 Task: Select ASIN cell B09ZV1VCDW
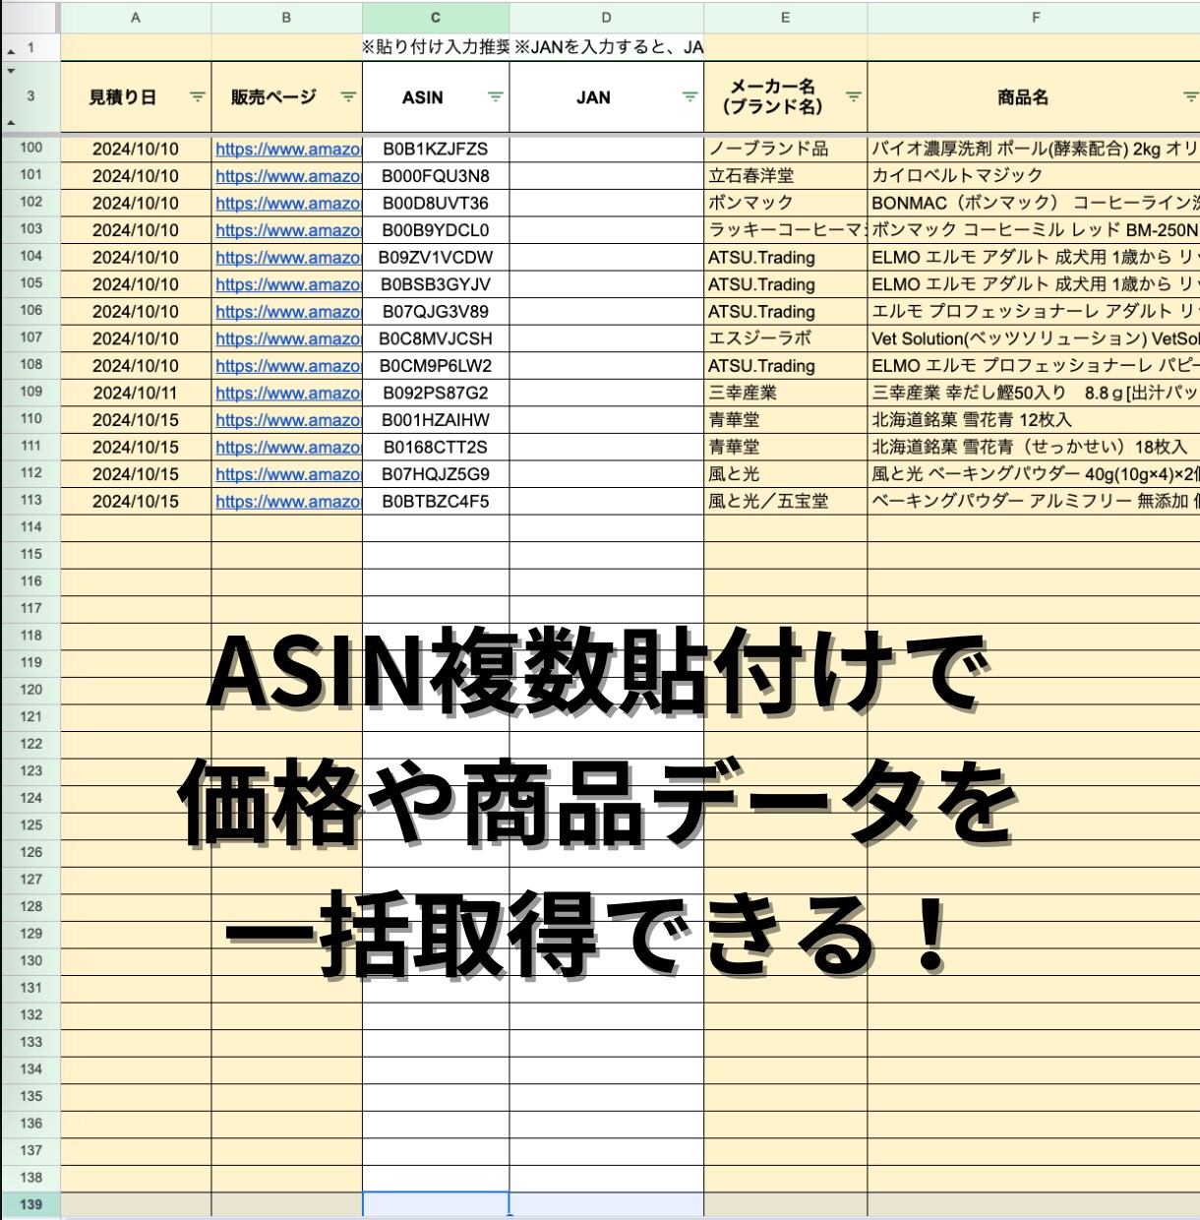[x=436, y=257]
